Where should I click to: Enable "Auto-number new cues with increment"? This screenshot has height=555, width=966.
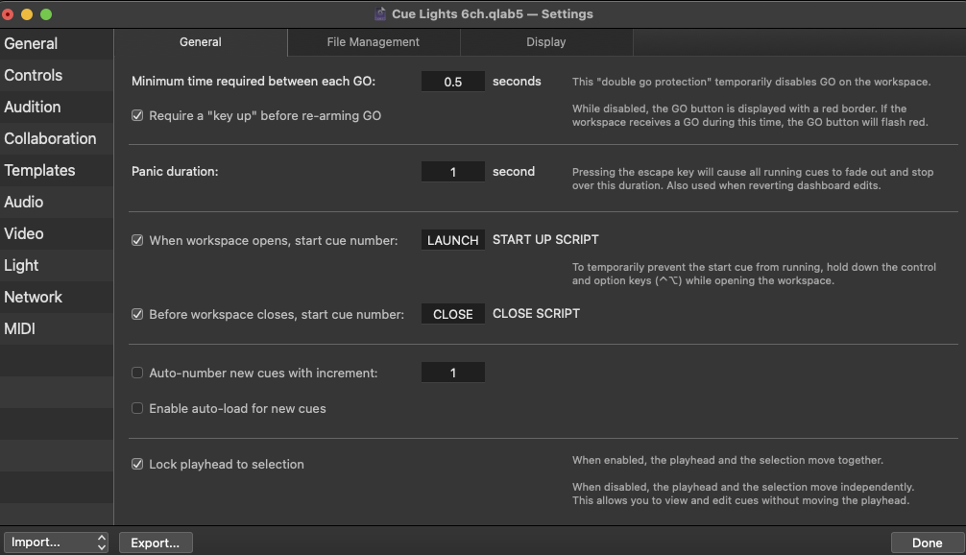[x=138, y=372]
